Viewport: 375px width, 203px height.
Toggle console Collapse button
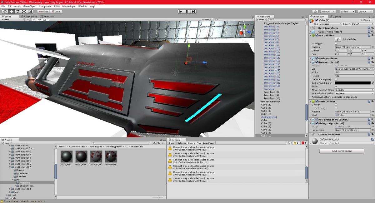tap(182, 143)
